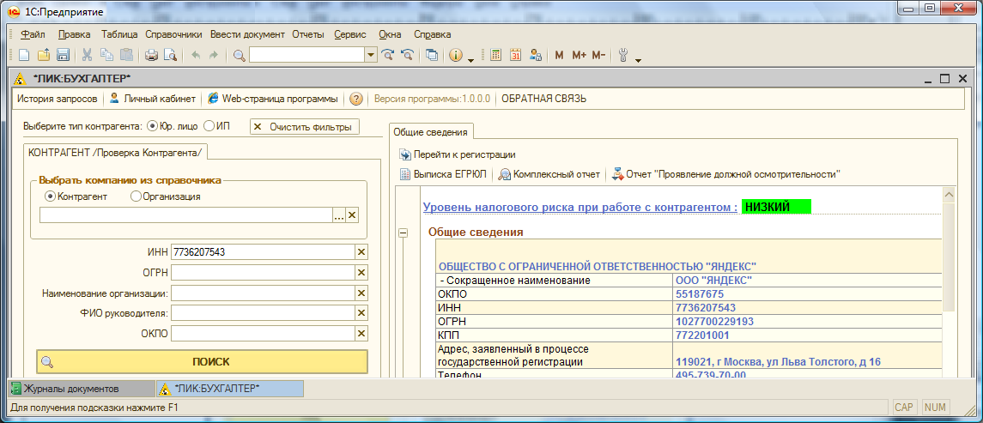Click the Help info toolbar icon

pos(457,55)
